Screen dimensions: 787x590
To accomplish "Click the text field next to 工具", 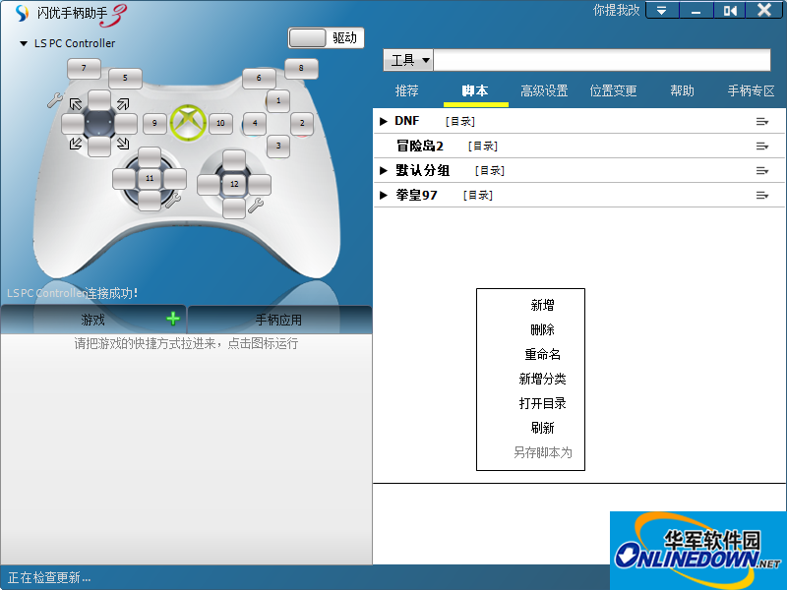I will coord(602,61).
